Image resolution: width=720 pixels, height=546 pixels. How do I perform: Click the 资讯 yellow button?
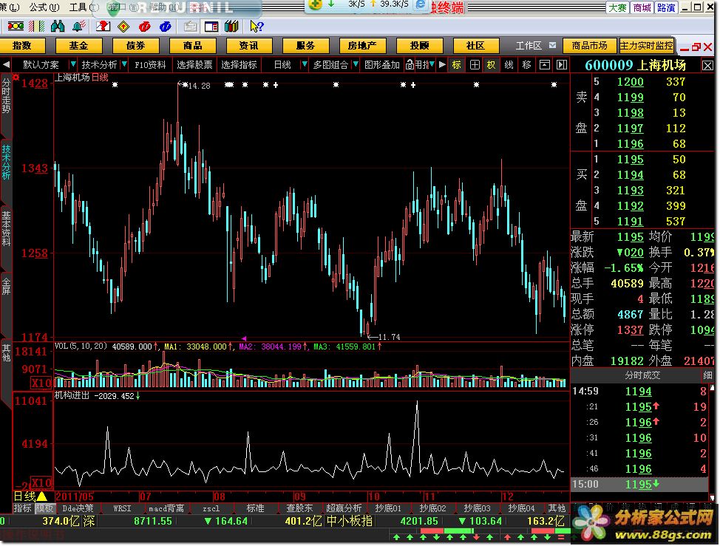tap(249, 45)
